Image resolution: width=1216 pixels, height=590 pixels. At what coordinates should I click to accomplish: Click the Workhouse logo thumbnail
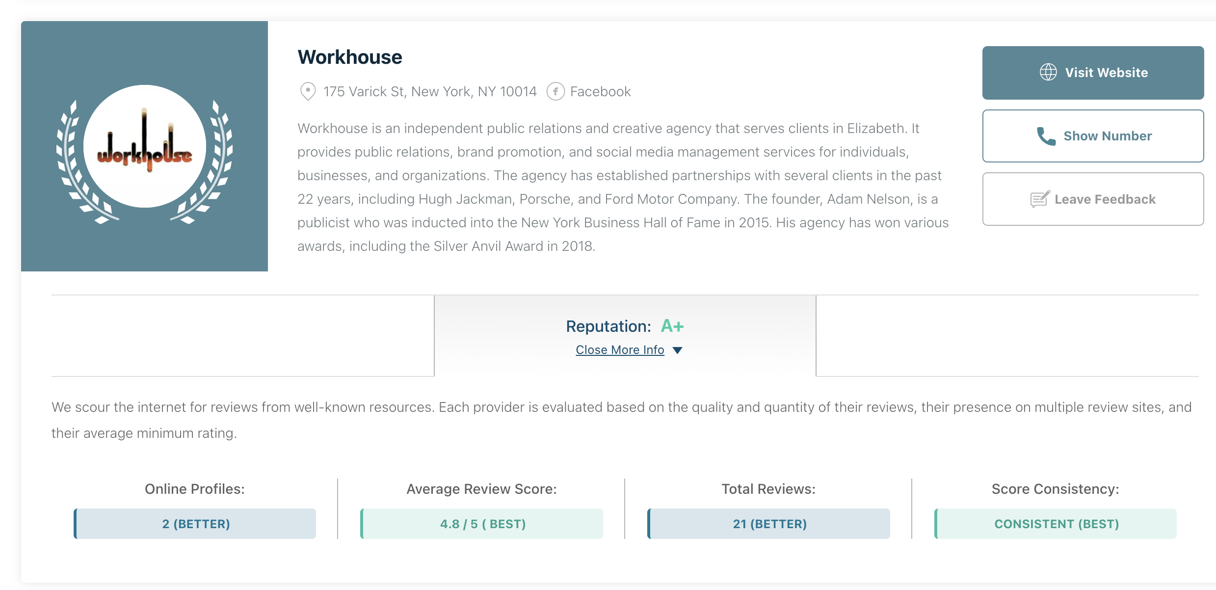144,146
